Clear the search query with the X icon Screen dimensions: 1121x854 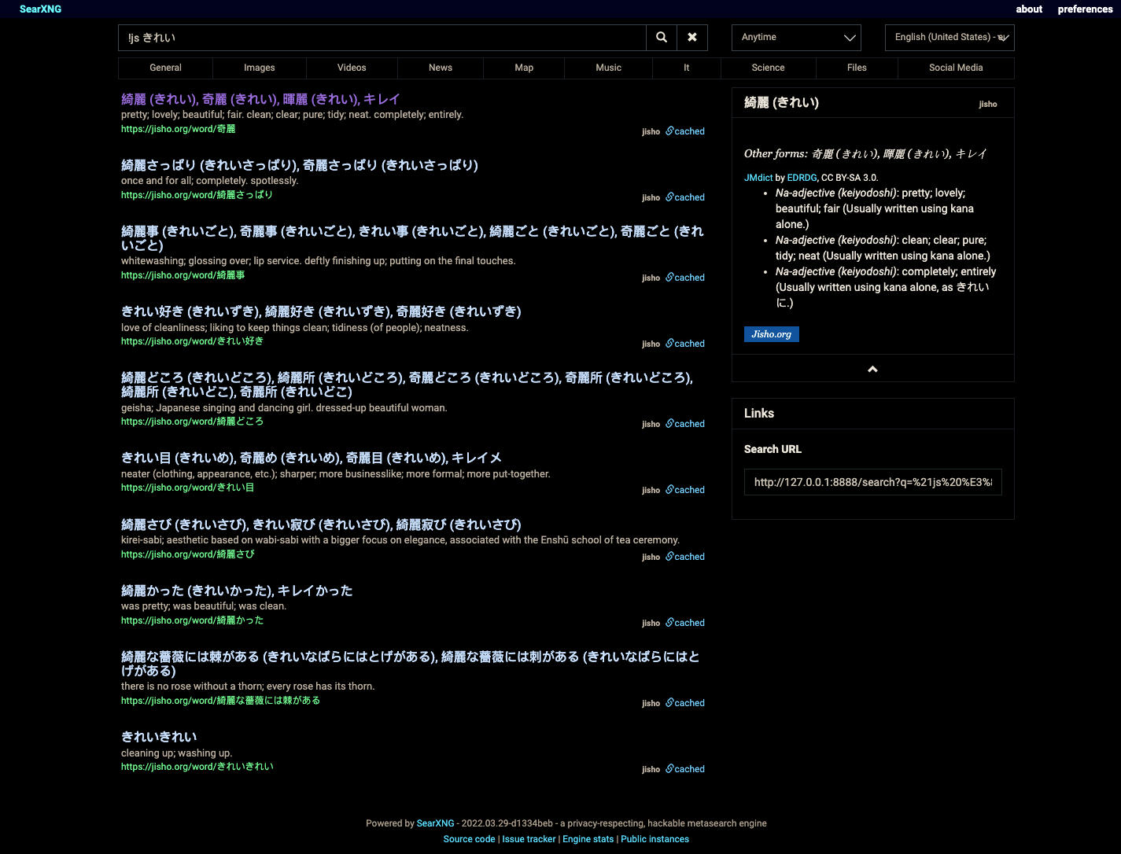691,37
